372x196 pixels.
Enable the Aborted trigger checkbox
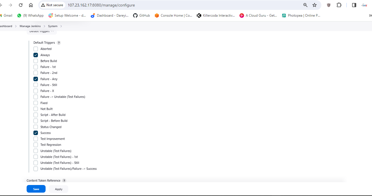(x=36, y=49)
